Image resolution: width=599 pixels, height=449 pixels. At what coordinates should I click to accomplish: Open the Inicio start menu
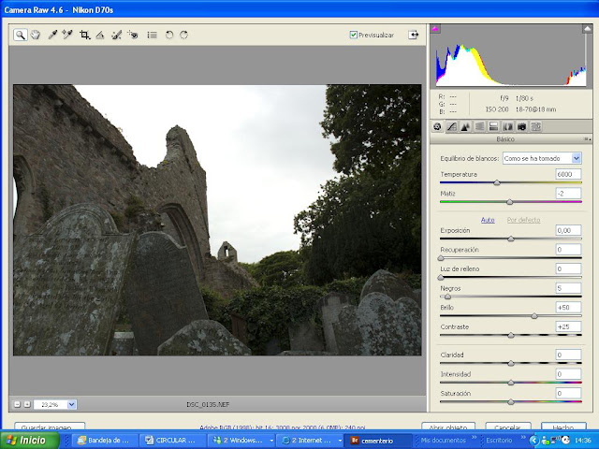click(x=30, y=441)
